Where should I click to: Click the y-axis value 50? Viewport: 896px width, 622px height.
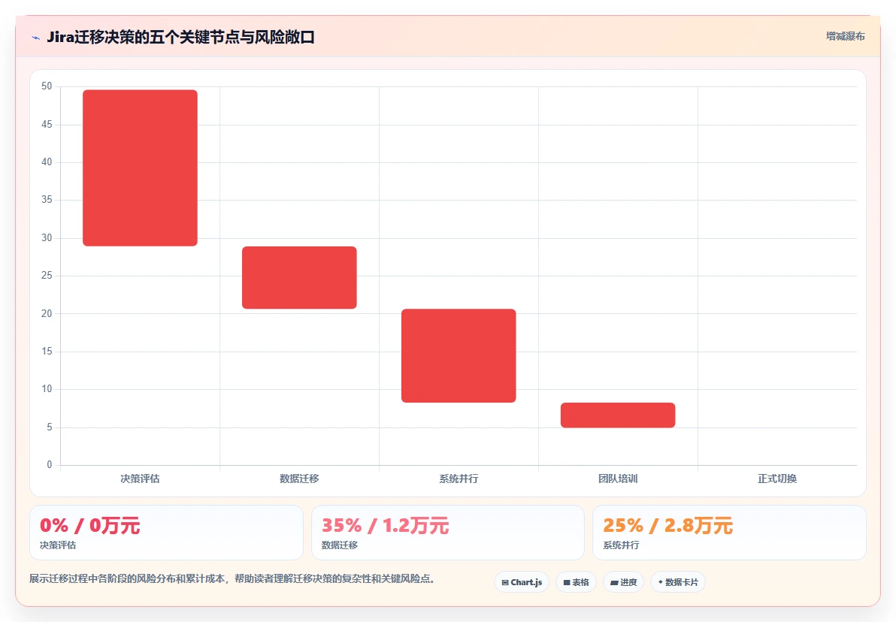[x=47, y=86]
